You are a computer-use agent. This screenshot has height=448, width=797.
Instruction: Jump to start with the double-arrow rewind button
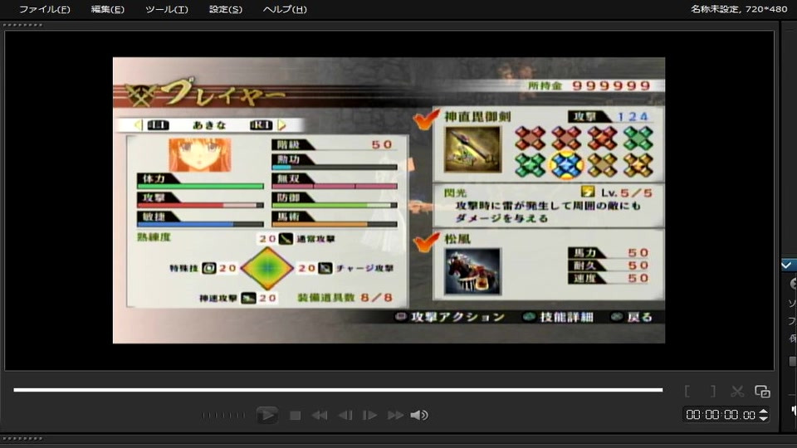pyautogui.click(x=319, y=416)
